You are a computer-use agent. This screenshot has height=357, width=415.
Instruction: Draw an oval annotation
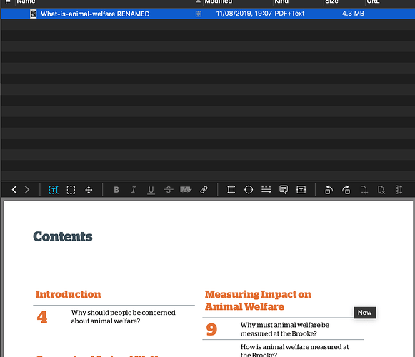[249, 190]
